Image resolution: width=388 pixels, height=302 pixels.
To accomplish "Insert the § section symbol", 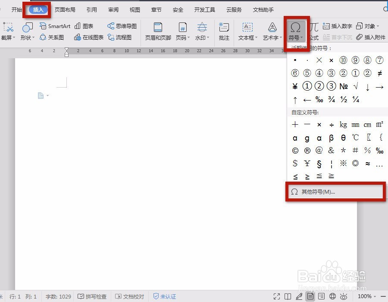I will click(x=319, y=164).
